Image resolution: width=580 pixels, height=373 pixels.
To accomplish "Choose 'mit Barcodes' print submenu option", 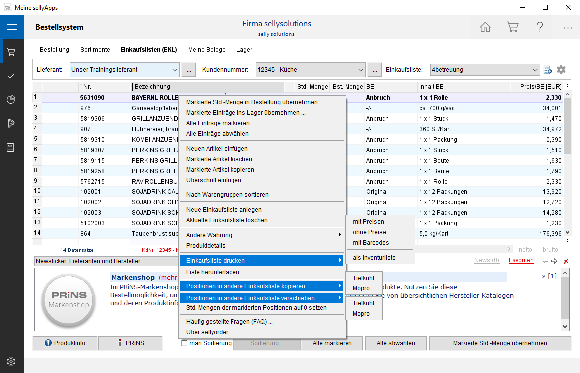I will tap(371, 243).
